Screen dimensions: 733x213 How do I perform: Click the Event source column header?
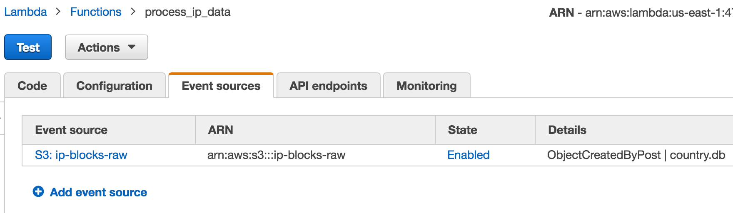click(x=71, y=130)
